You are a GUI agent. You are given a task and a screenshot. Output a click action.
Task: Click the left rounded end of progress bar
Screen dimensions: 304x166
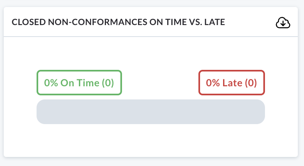[x=41, y=112]
